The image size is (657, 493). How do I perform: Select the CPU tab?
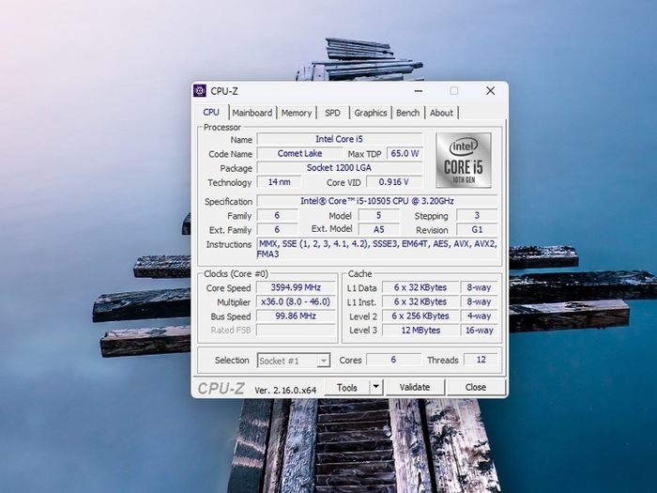point(211,113)
